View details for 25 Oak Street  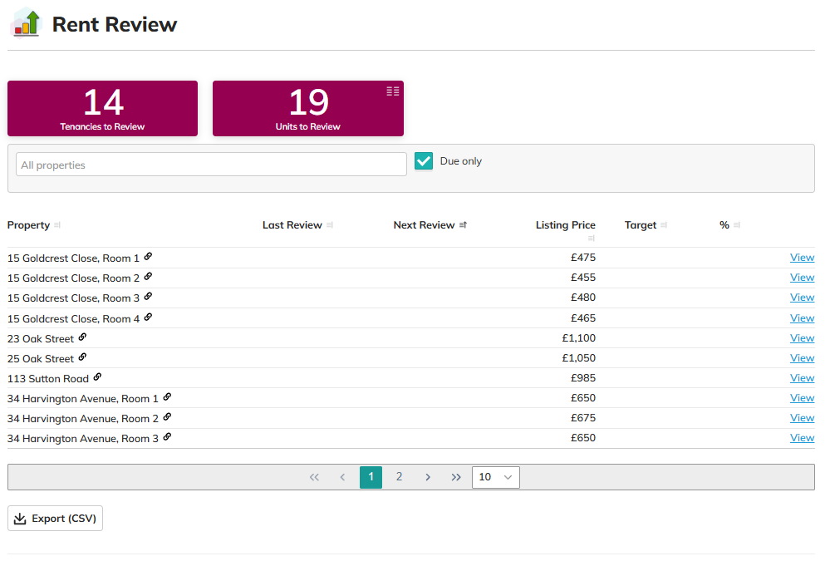click(x=802, y=358)
